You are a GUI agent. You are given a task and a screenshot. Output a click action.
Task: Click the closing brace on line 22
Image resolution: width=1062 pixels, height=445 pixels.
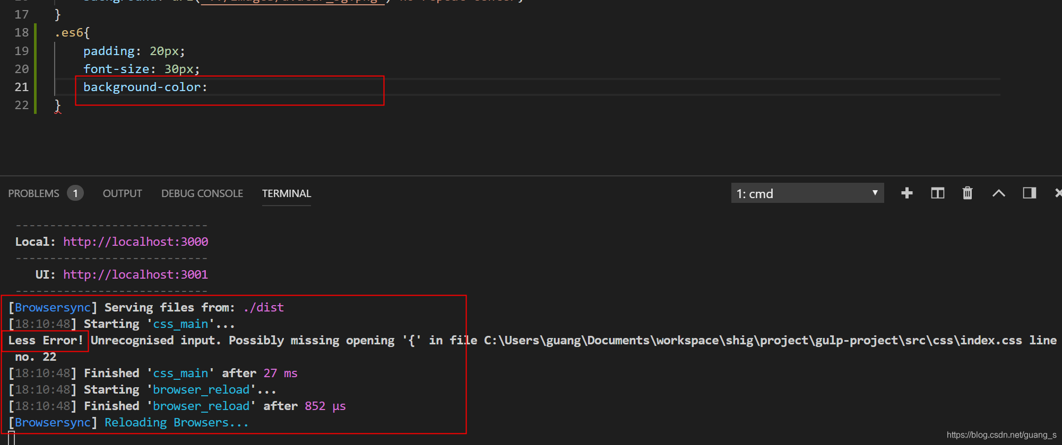(58, 105)
